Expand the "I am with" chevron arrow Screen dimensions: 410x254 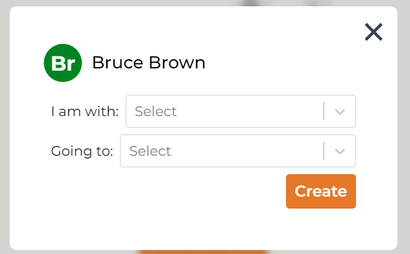click(x=340, y=111)
